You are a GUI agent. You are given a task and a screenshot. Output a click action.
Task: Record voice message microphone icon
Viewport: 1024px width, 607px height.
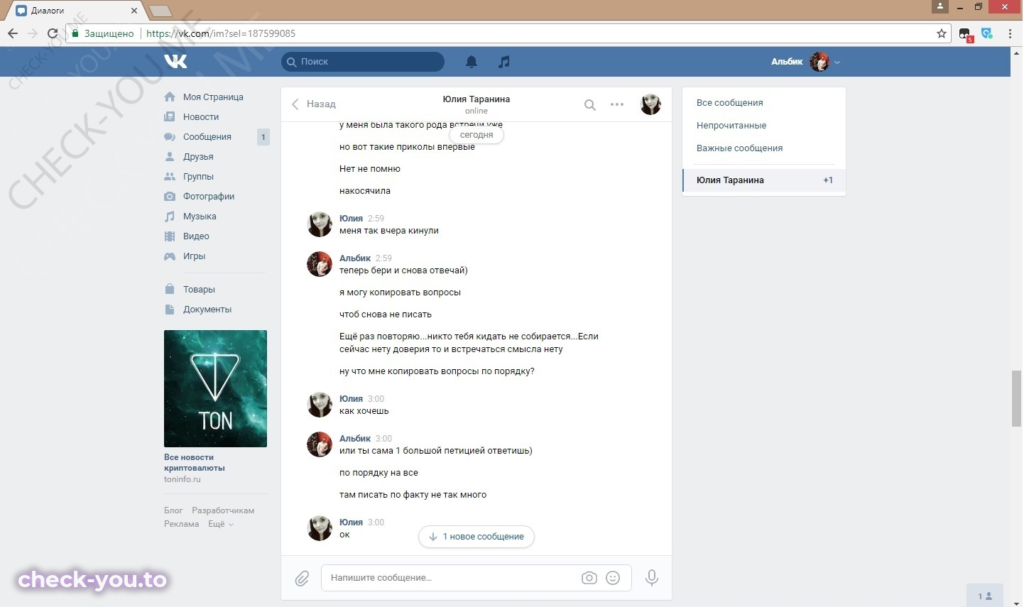click(x=652, y=578)
